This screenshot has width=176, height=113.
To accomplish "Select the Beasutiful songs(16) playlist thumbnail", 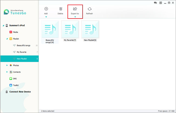I will (50, 29).
